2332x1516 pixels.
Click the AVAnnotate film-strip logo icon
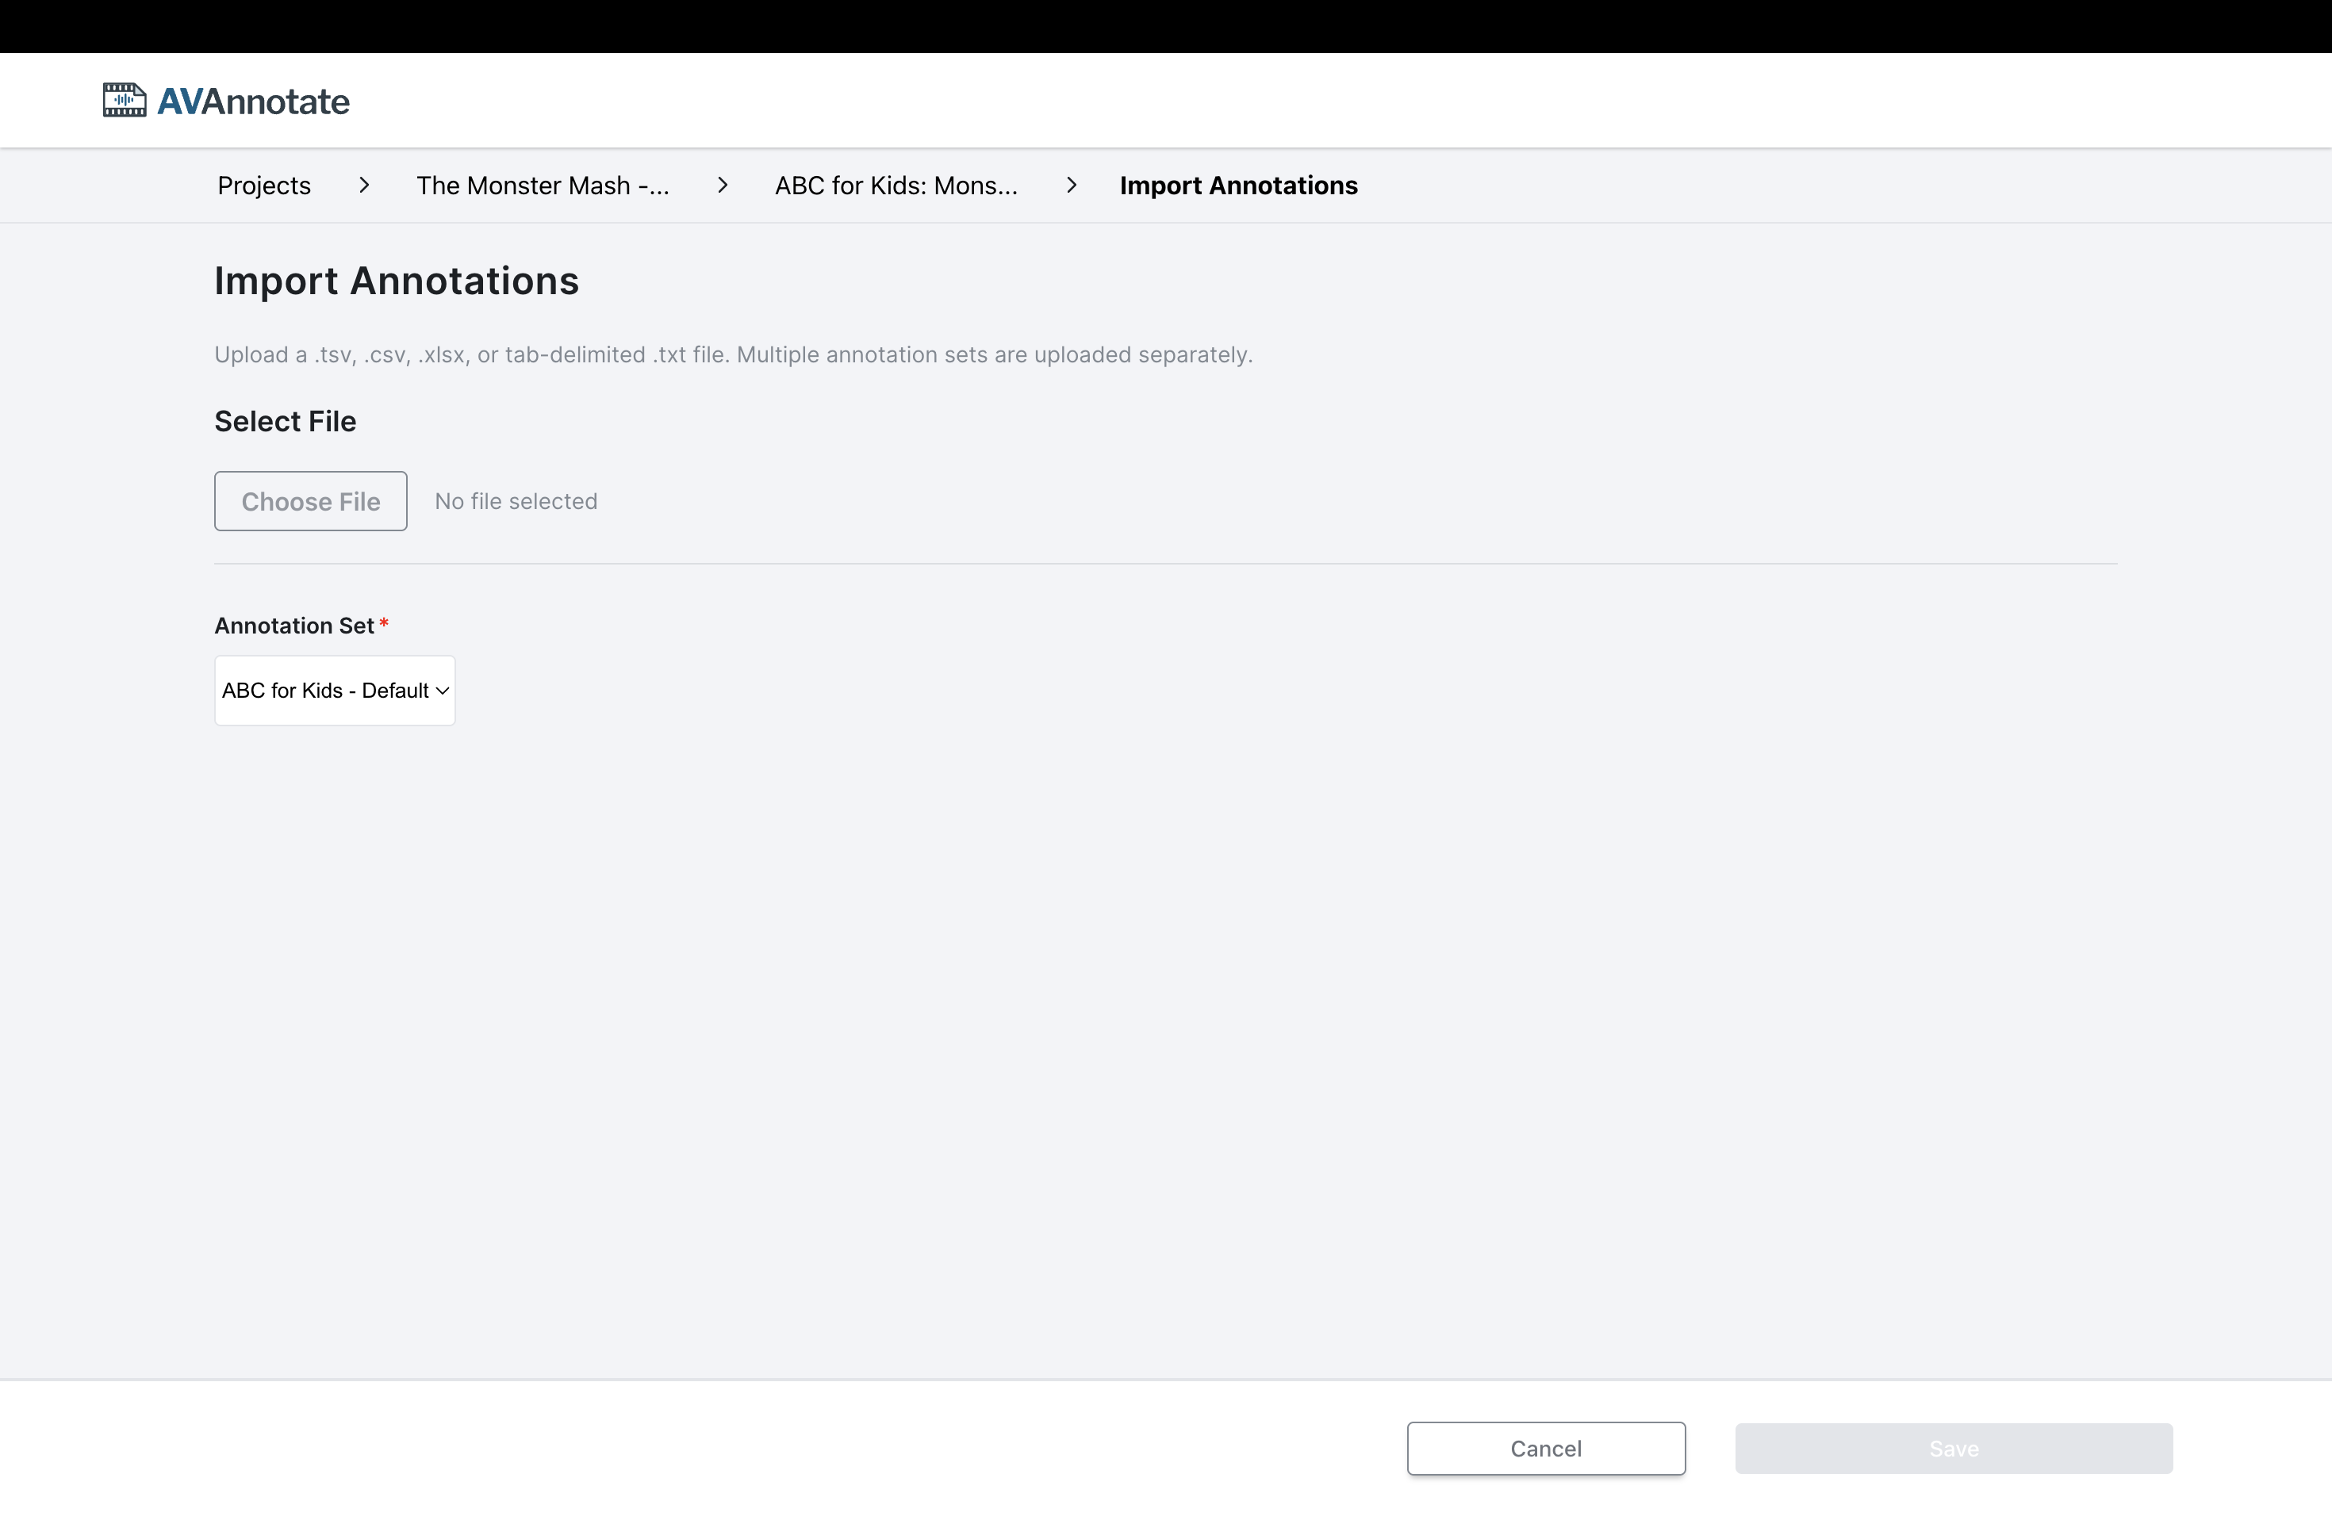click(x=125, y=100)
